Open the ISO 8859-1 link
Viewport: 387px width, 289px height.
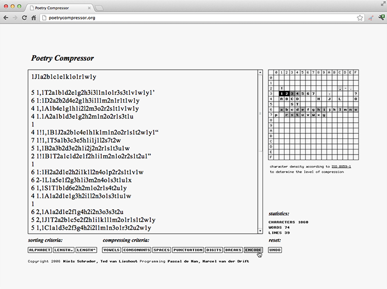tap(341, 167)
